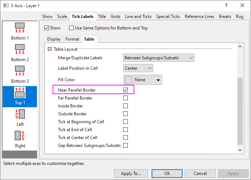Enable Tick at Center of Cell

125,137
